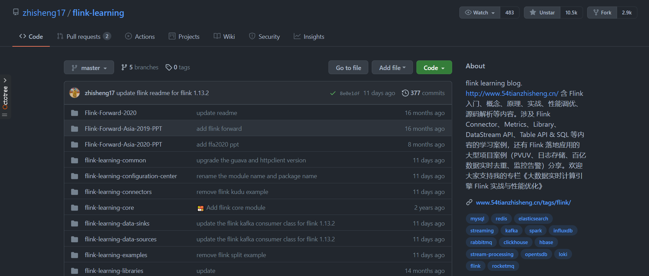Click the influxdb topic tag
This screenshot has width=649, height=276.
[563, 231]
